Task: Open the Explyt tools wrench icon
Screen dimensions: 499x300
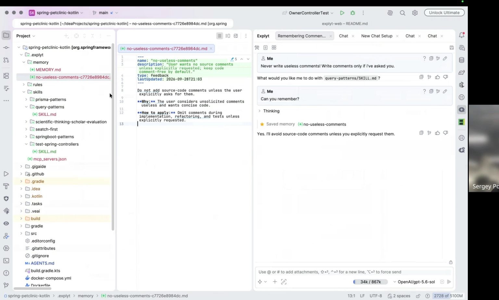Action: 257,48
